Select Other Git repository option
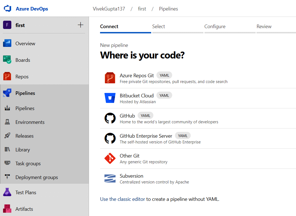The height and width of the screenshot is (216, 296). point(130,156)
